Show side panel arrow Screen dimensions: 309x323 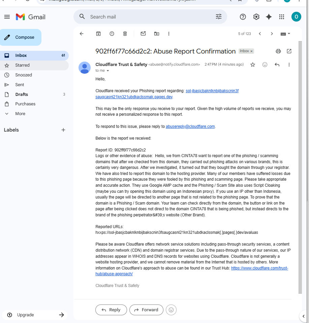[x=303, y=316]
